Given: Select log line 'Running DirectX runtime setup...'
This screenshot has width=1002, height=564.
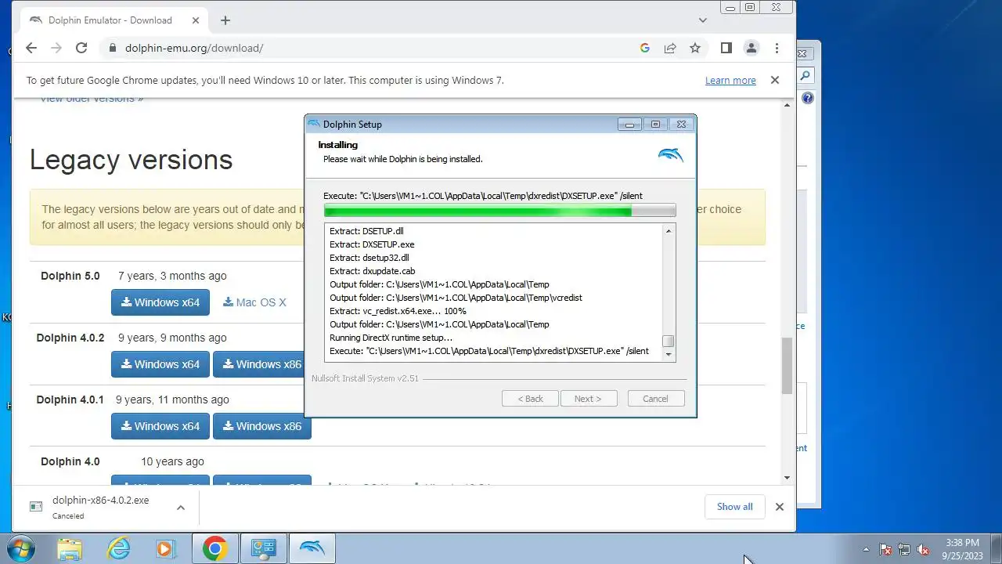Looking at the screenshot, I should point(391,338).
